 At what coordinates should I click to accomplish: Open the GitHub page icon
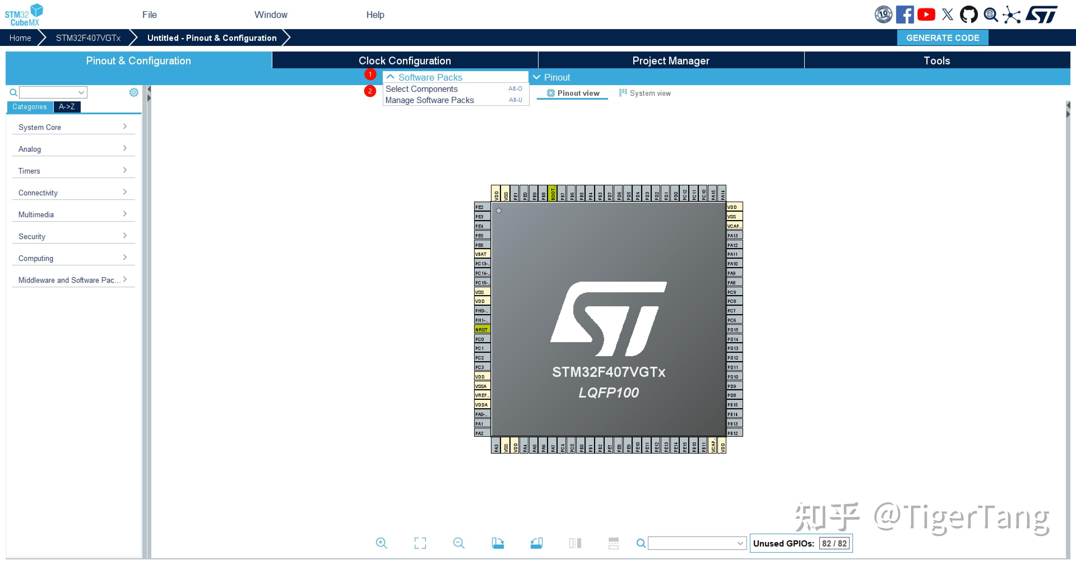(969, 15)
